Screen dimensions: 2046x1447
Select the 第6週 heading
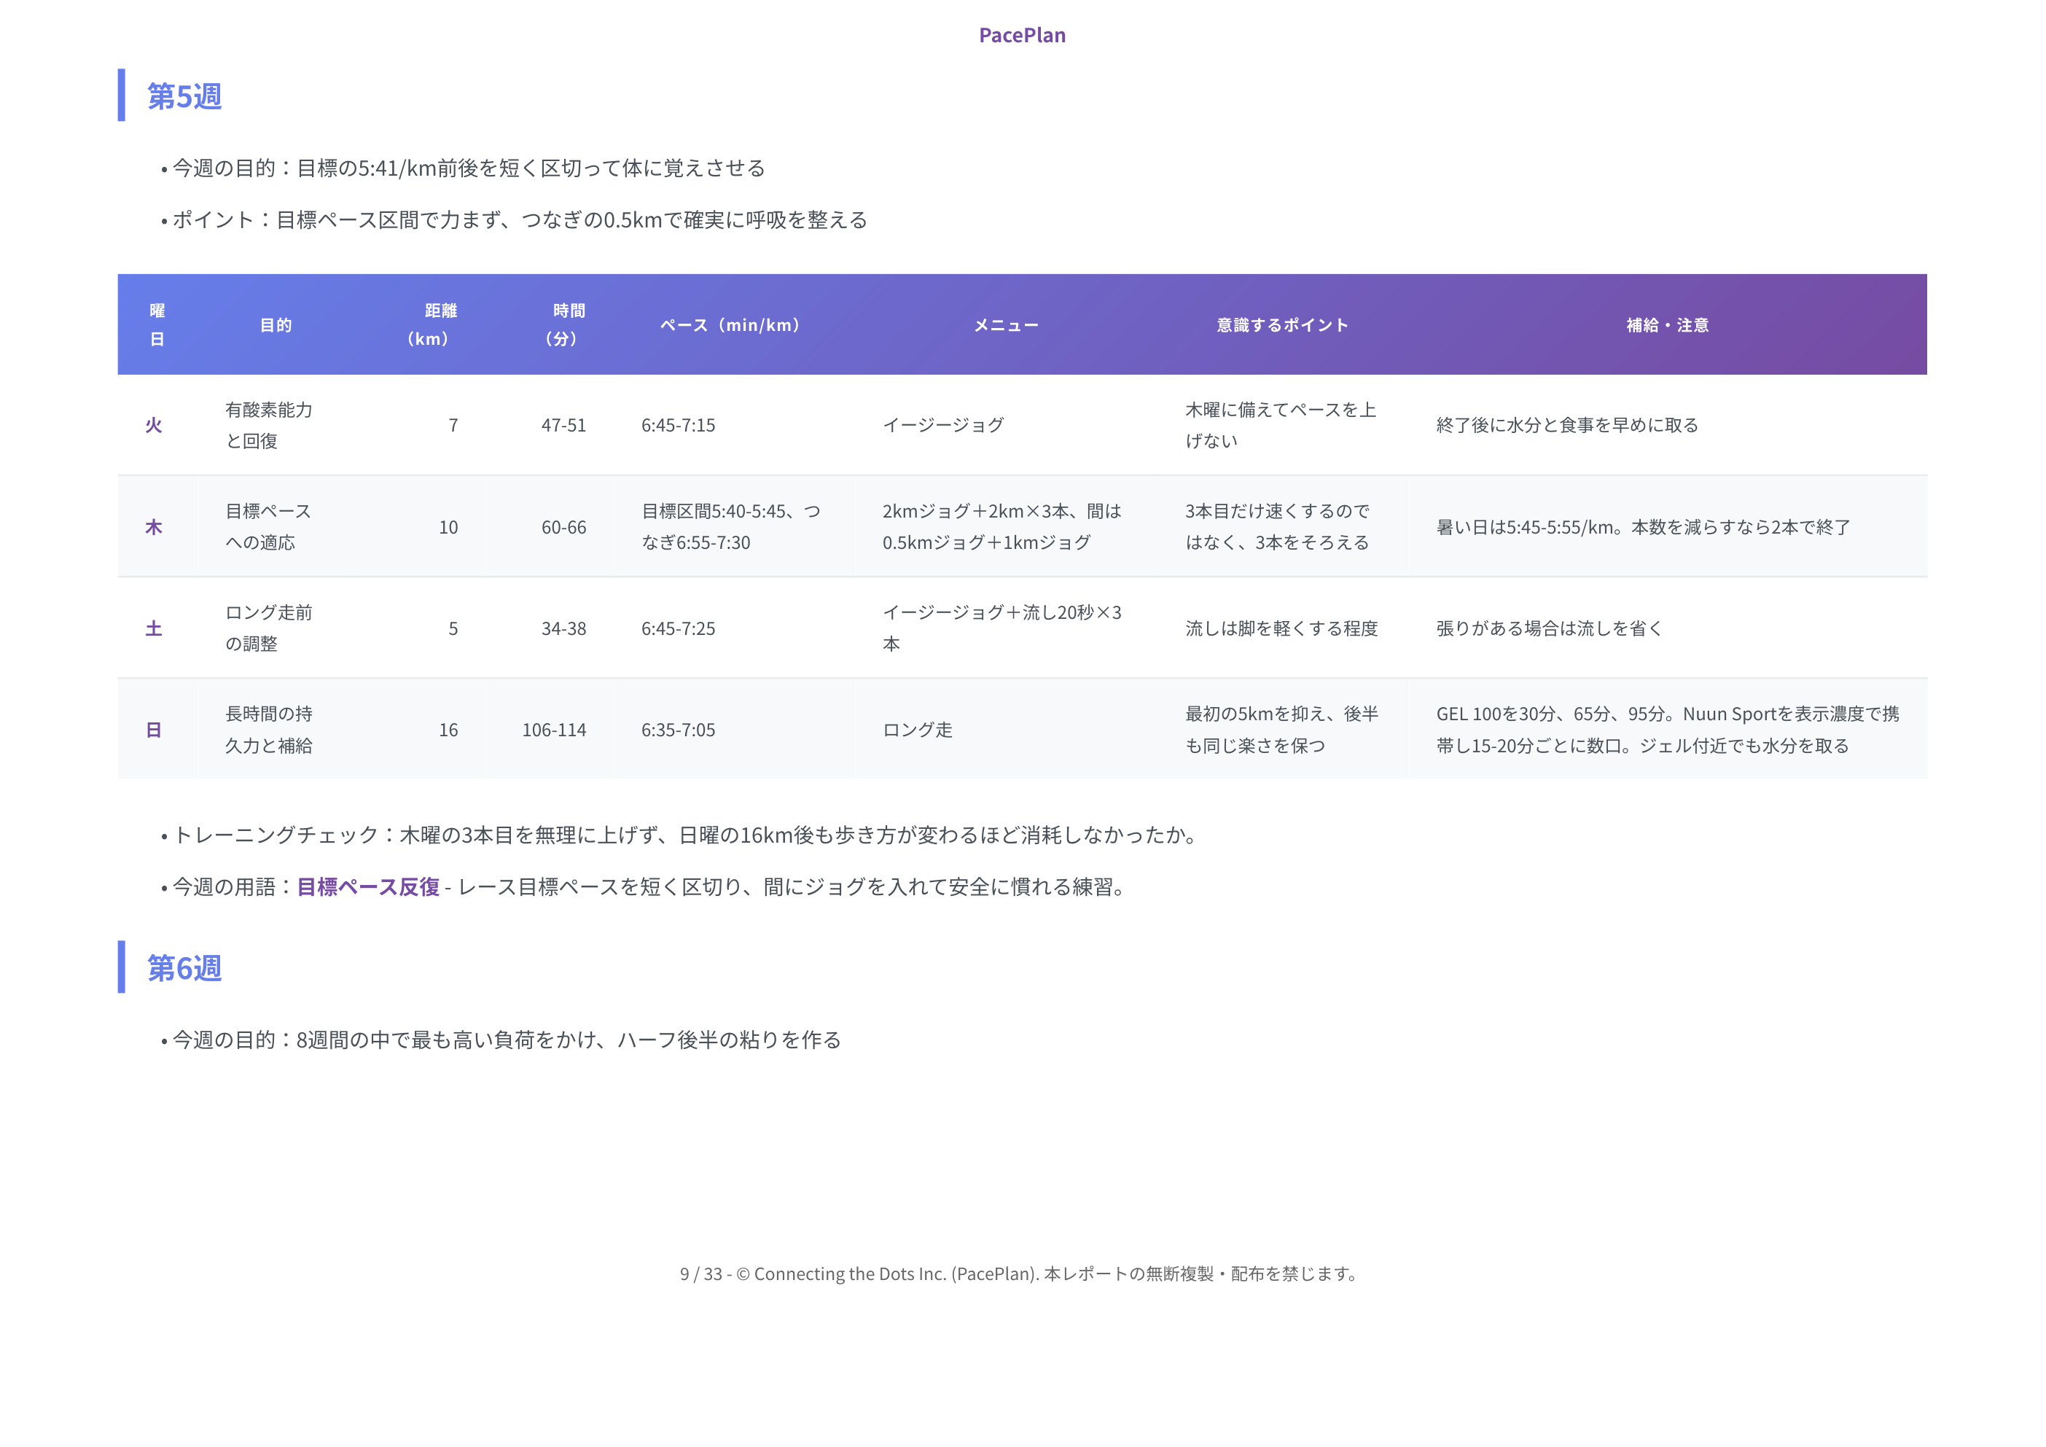(184, 967)
